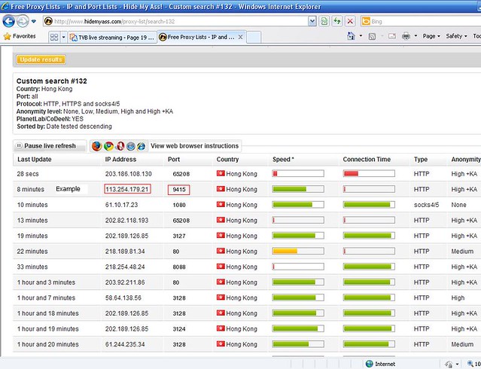The image size is (481, 369).
Task: Expand the tab list dropdown arrow
Action: pos(63,38)
